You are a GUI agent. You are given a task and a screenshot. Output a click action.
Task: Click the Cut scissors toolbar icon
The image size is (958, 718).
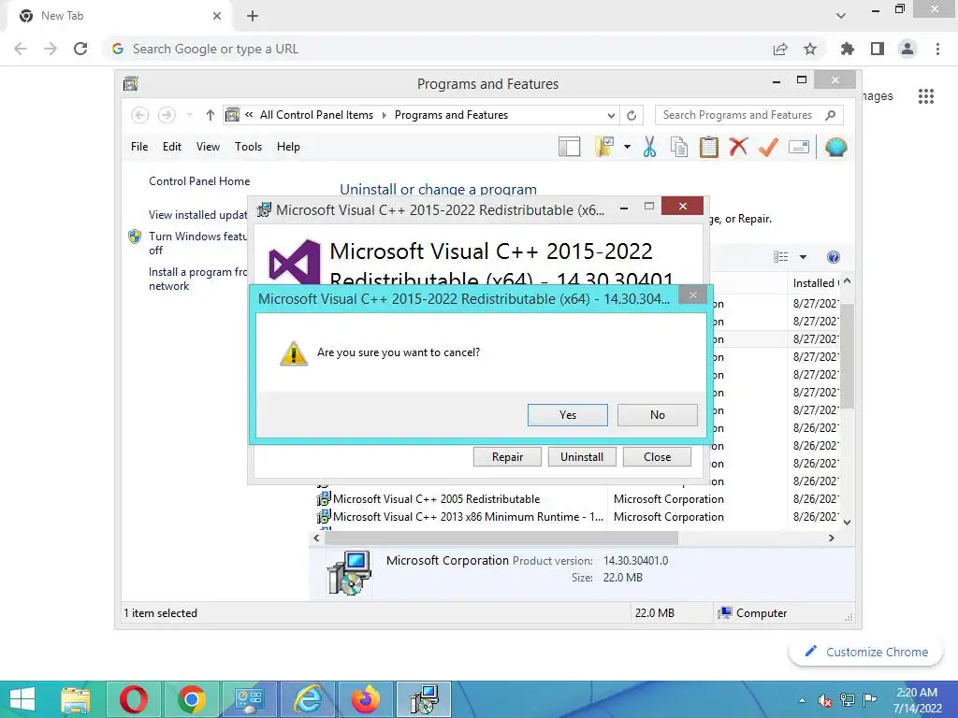649,147
